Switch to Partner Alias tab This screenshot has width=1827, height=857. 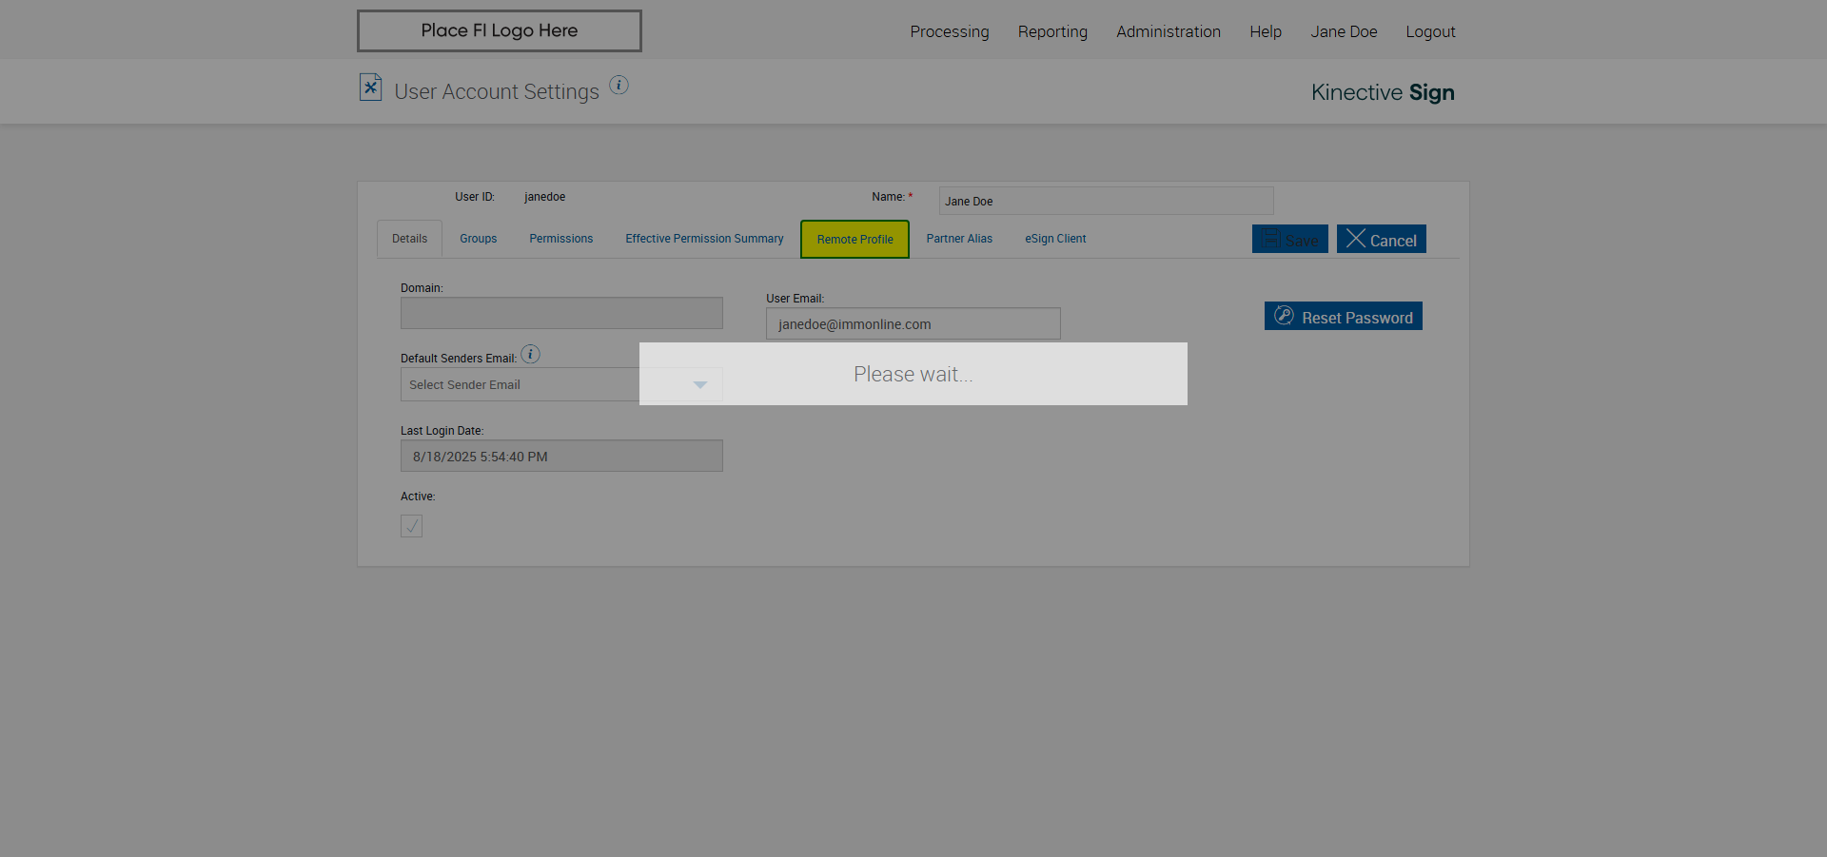click(959, 239)
